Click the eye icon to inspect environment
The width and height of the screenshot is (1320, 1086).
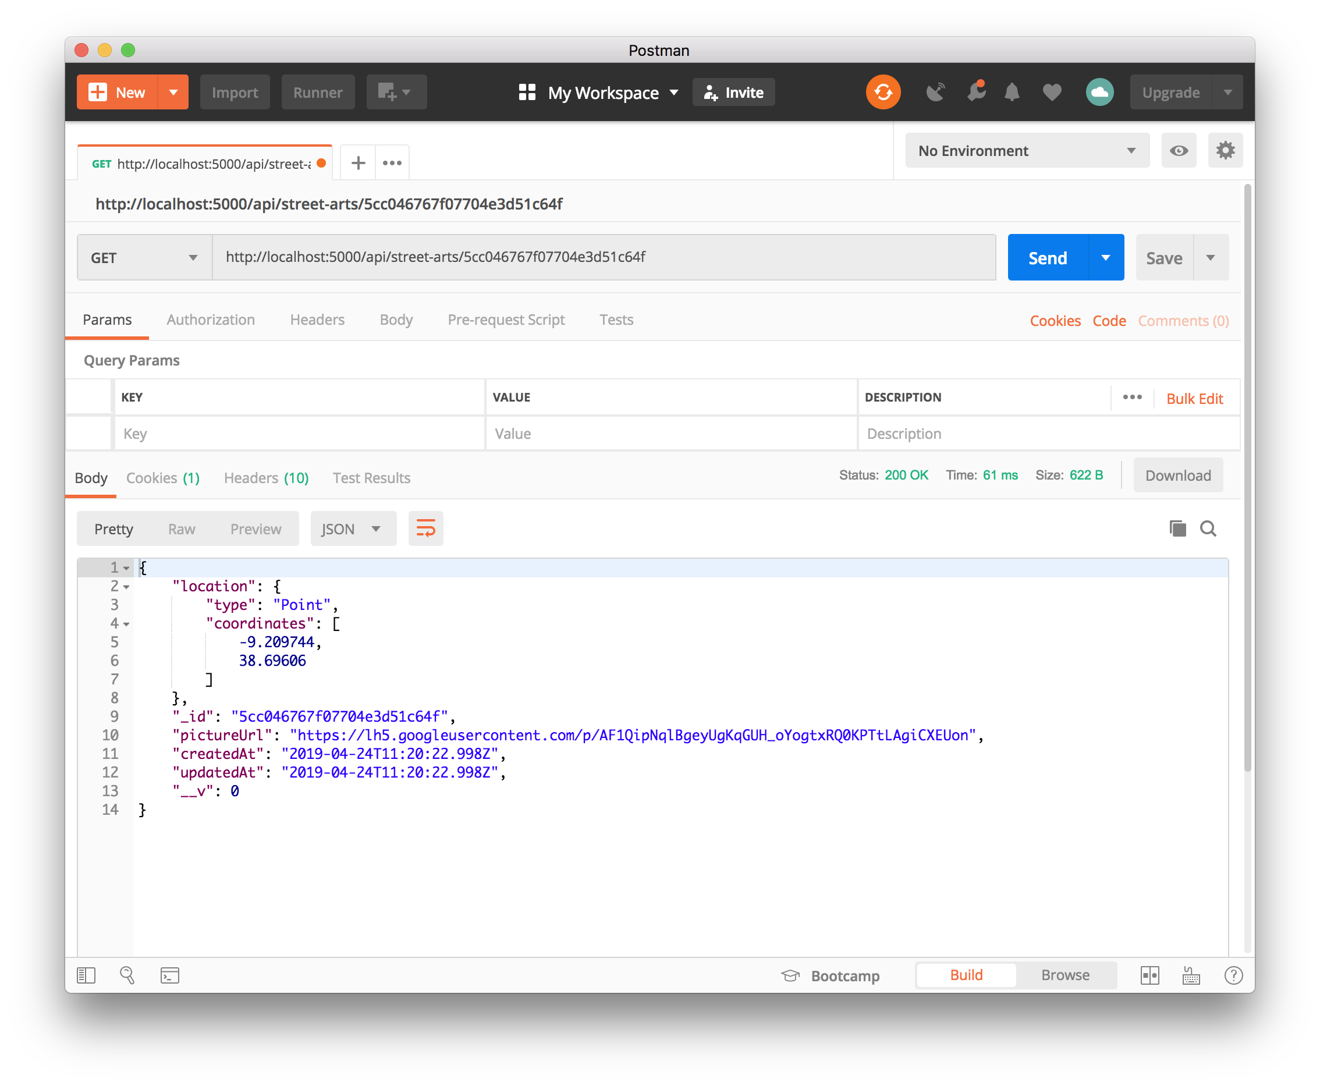click(x=1177, y=150)
